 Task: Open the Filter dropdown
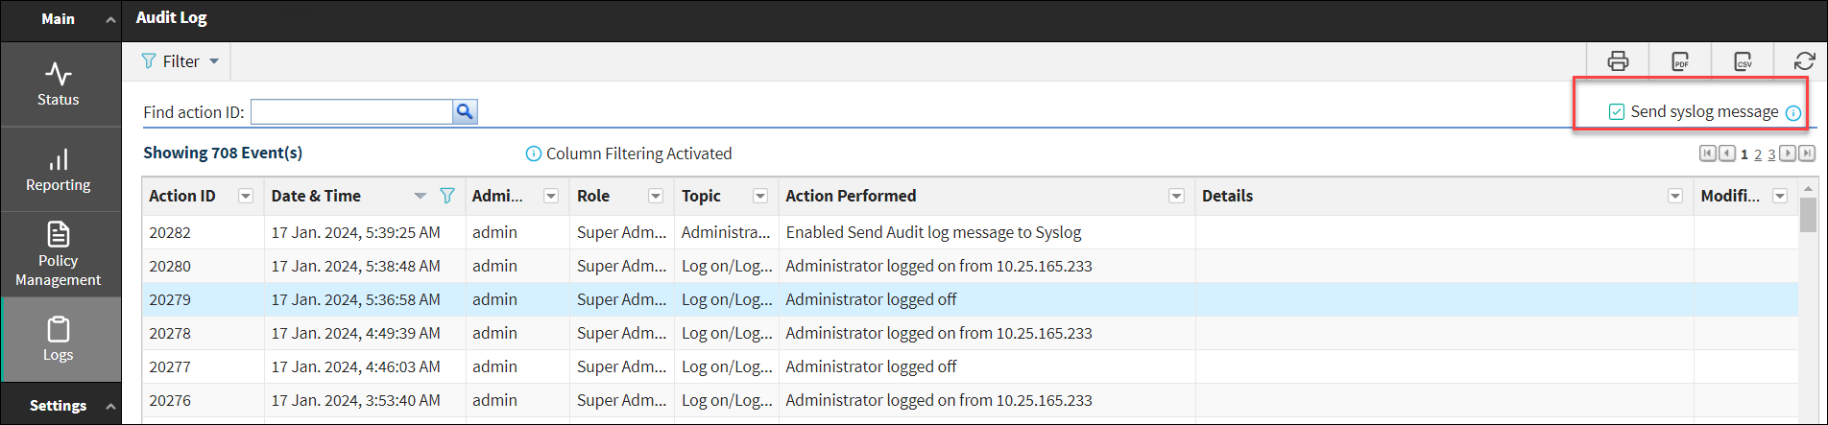(x=180, y=61)
